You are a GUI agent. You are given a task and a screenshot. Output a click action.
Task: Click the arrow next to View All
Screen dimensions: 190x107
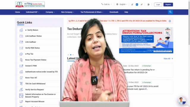(x=172, y=59)
